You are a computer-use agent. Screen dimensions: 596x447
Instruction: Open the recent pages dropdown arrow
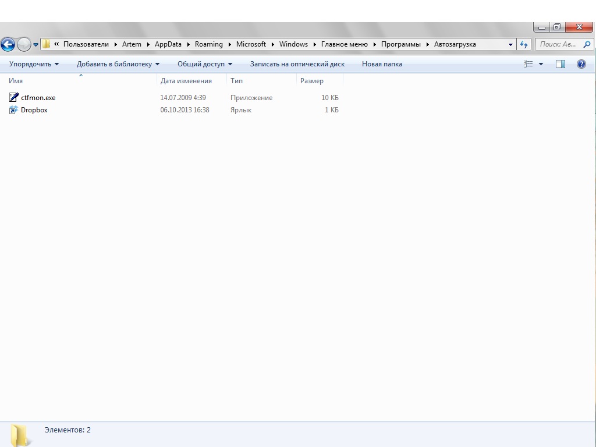coord(36,45)
